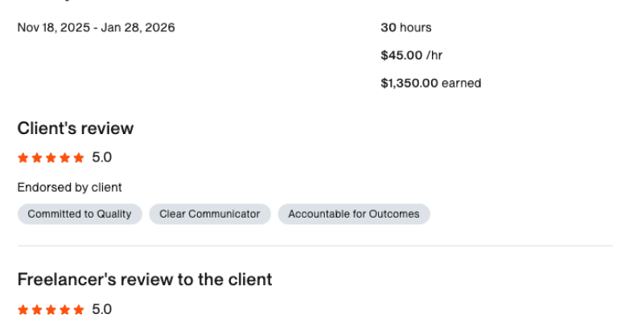Click the Accountable for Outcomes badge
This screenshot has height=322, width=629.
[x=354, y=214]
